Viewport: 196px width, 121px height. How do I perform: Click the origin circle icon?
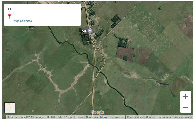click(x=9, y=9)
